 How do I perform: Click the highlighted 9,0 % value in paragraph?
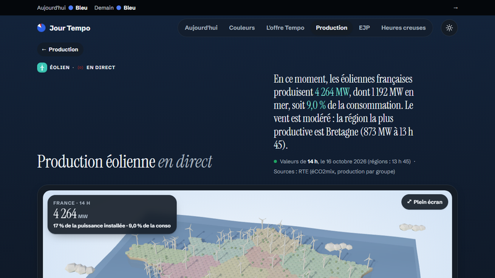click(316, 105)
